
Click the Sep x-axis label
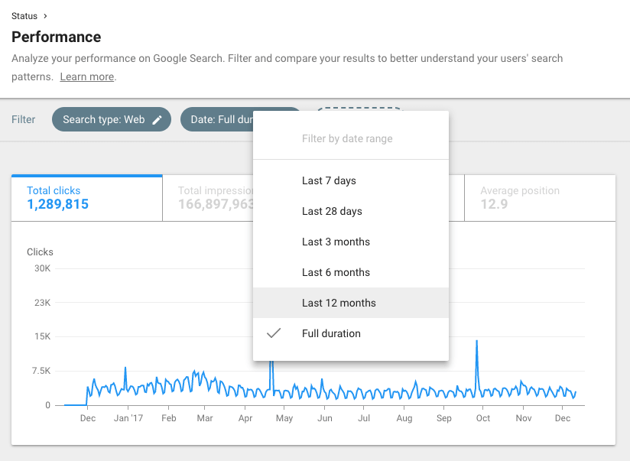pyautogui.click(x=444, y=418)
